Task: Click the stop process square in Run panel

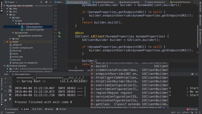Action: coord(6,83)
